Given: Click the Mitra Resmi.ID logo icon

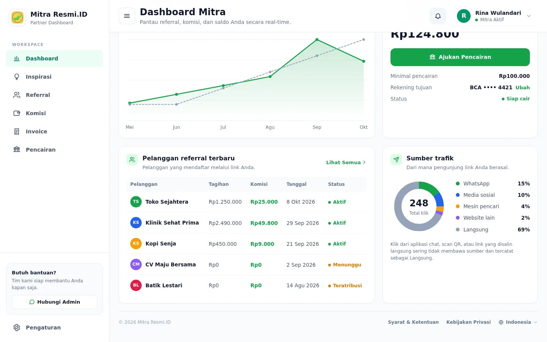Looking at the screenshot, I should click(x=17, y=17).
